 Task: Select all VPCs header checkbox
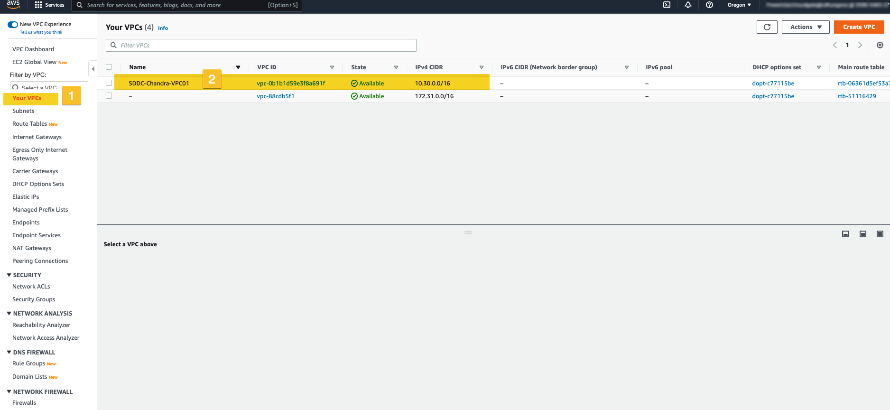click(x=109, y=67)
